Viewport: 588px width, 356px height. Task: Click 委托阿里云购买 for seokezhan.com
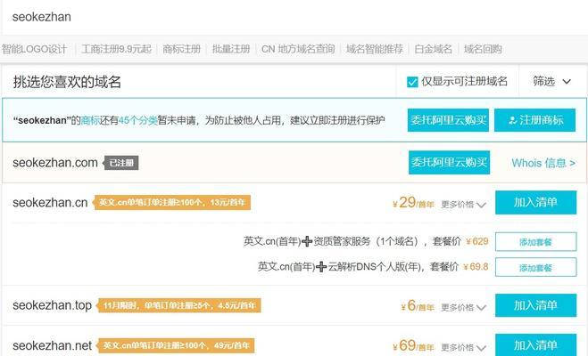[x=449, y=162]
